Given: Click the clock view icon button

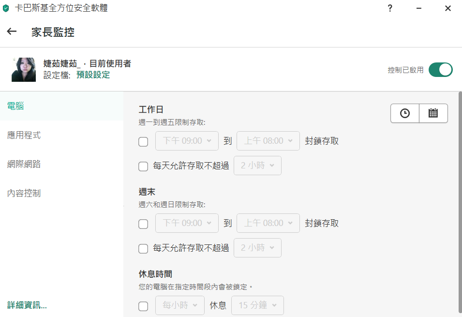Looking at the screenshot, I should pos(405,113).
